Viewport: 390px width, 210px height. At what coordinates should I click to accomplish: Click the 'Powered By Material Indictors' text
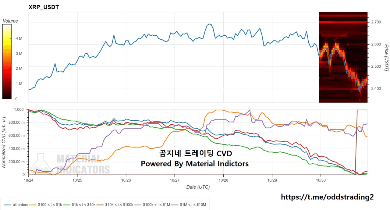point(195,164)
